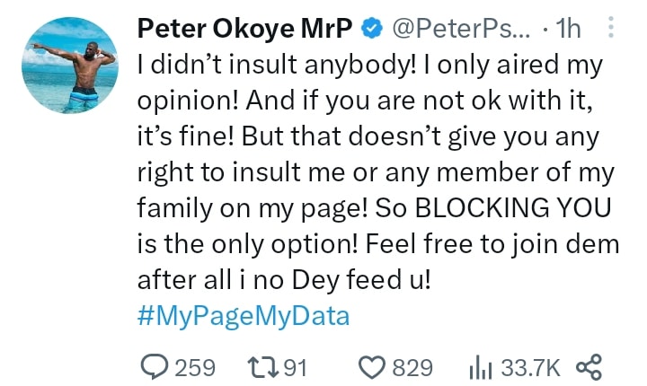Click the 259 replies count
The width and height of the screenshot is (647, 386).
[195, 368]
